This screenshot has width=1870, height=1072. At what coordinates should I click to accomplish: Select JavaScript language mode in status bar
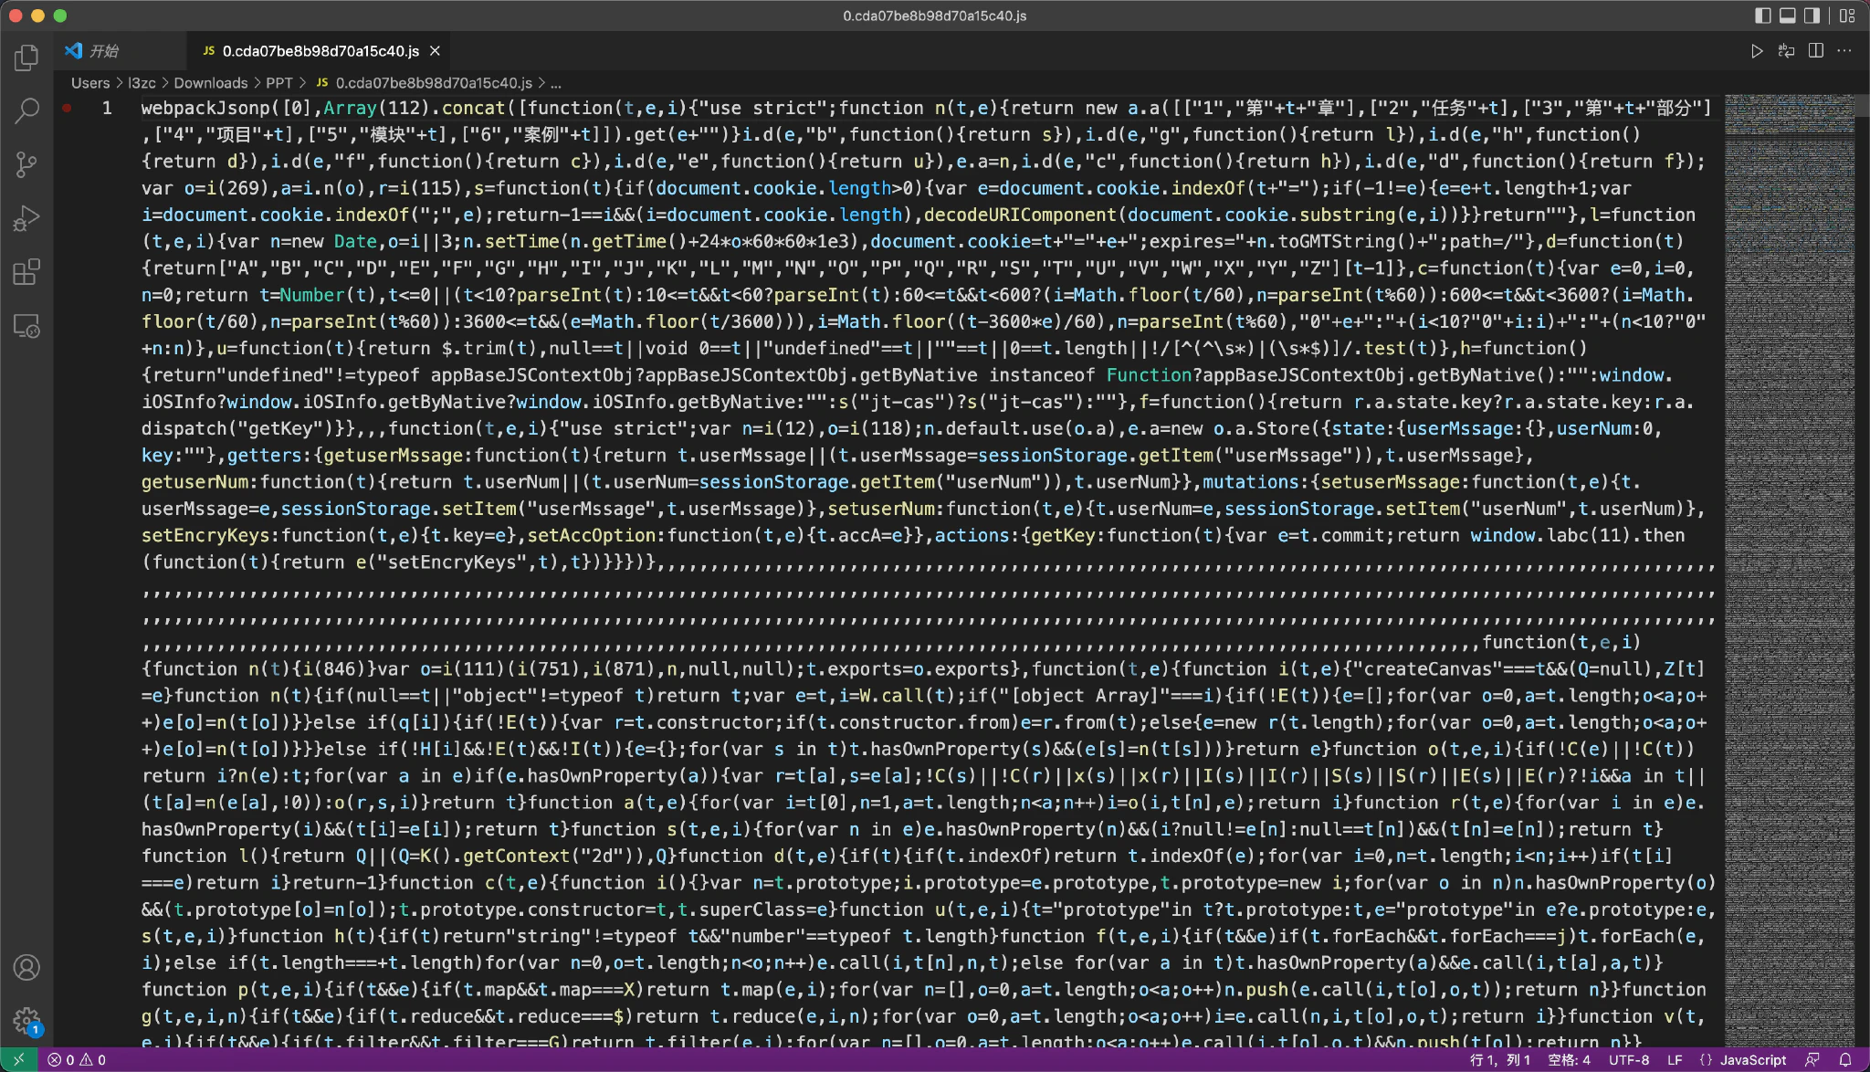click(x=1752, y=1060)
